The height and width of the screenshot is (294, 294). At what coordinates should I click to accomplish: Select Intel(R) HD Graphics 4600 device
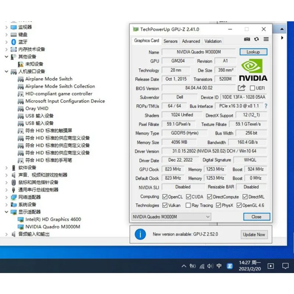point(53,219)
